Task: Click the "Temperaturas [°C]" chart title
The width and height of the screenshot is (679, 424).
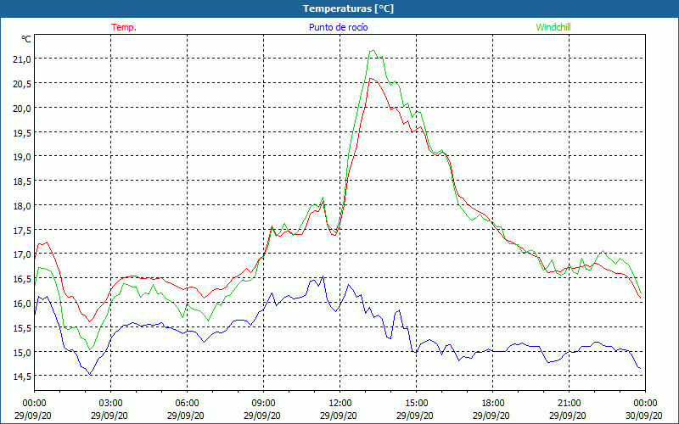Action: tap(348, 8)
